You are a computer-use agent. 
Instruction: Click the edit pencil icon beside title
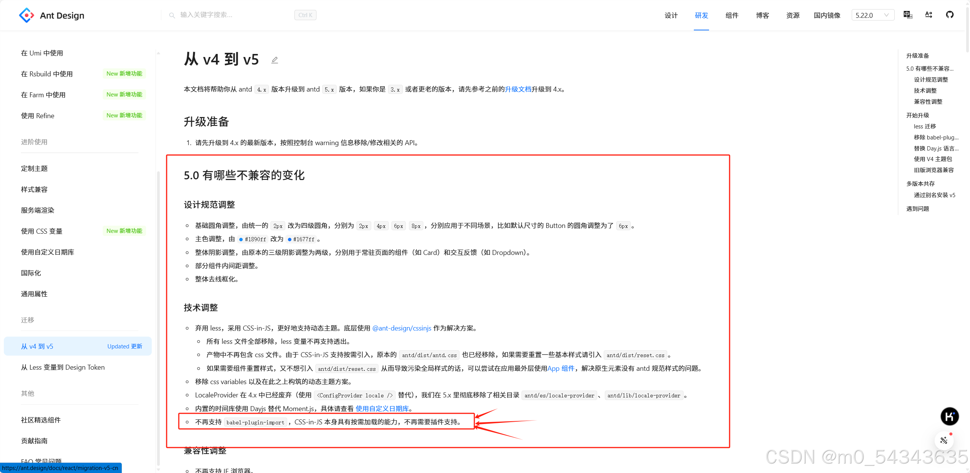point(275,60)
